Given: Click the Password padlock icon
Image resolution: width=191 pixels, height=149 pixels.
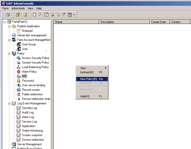Looking at the screenshot, I should pos(18,81).
